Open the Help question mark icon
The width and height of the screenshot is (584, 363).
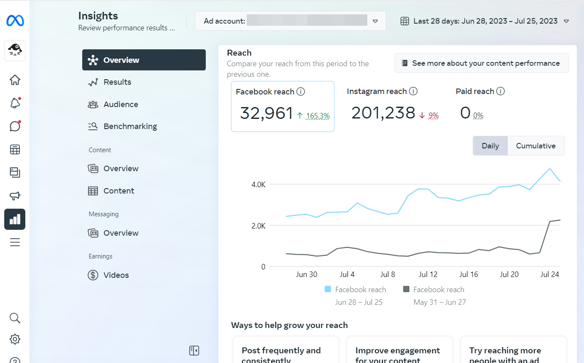[15, 360]
